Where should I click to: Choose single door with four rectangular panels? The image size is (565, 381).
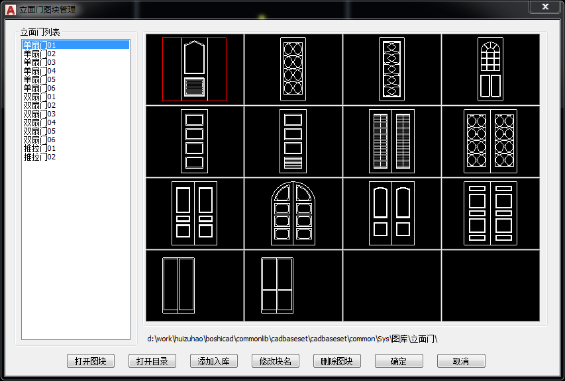tap(195, 142)
